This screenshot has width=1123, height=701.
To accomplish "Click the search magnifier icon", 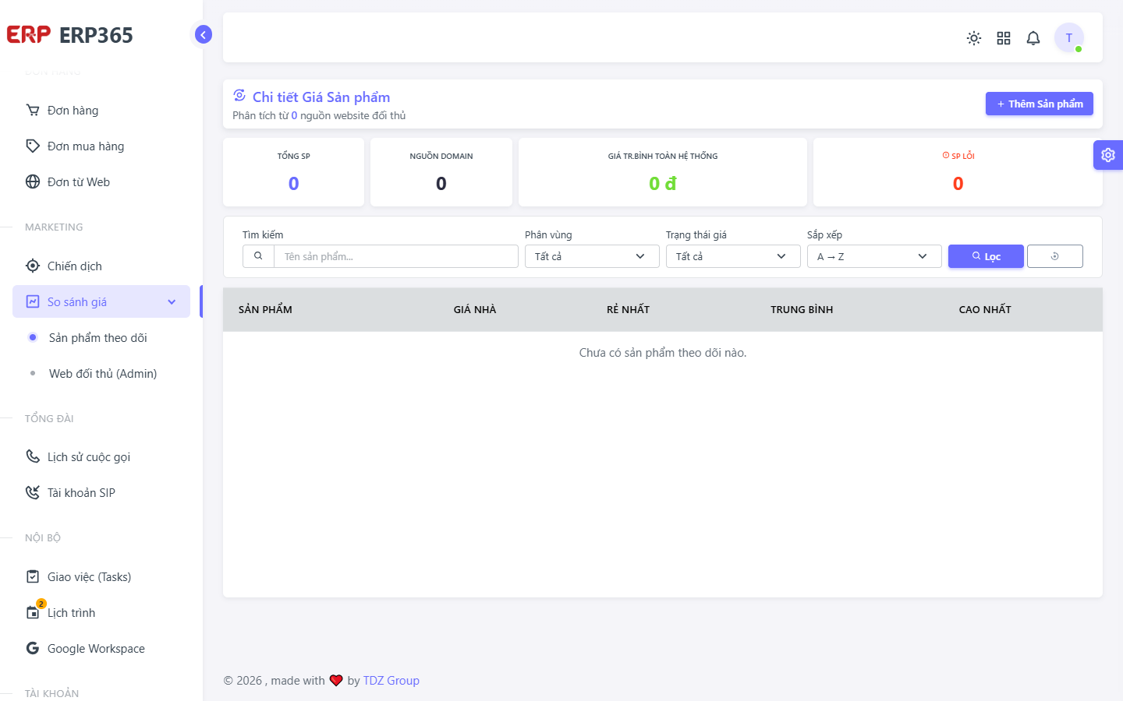I will pos(258,256).
